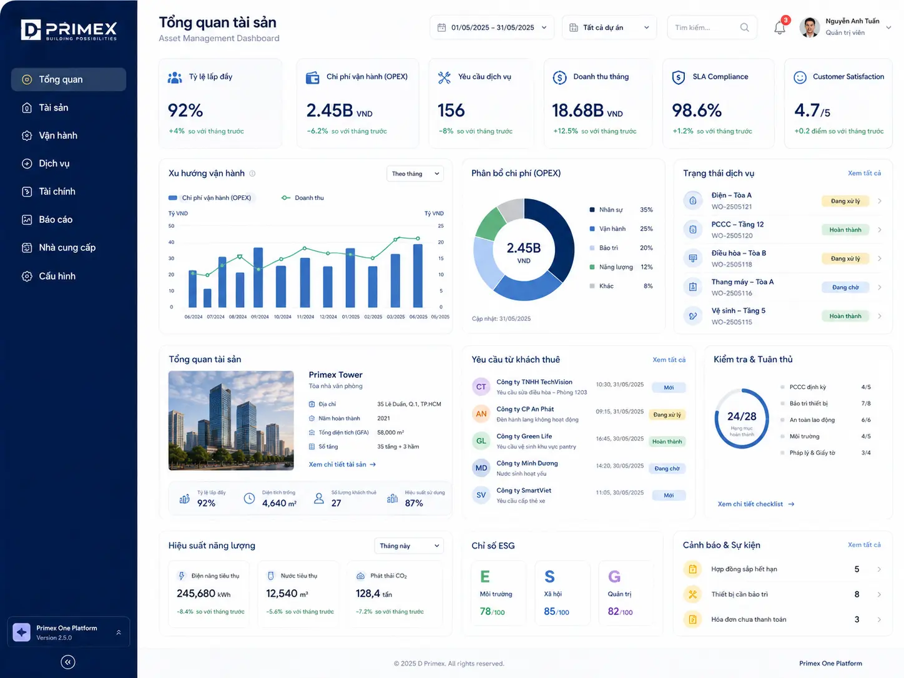
Task: Click the SLA Compliance shield icon
Action: pyautogui.click(x=679, y=77)
